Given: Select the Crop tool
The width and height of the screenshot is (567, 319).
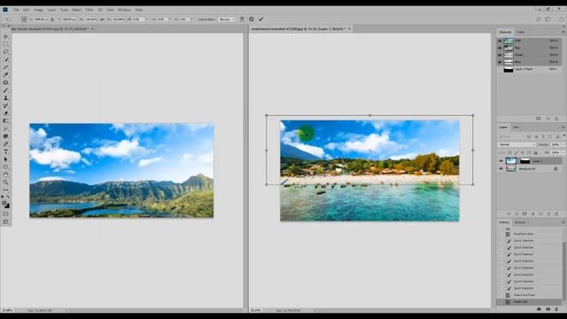Looking at the screenshot, I should pyautogui.click(x=5, y=67).
